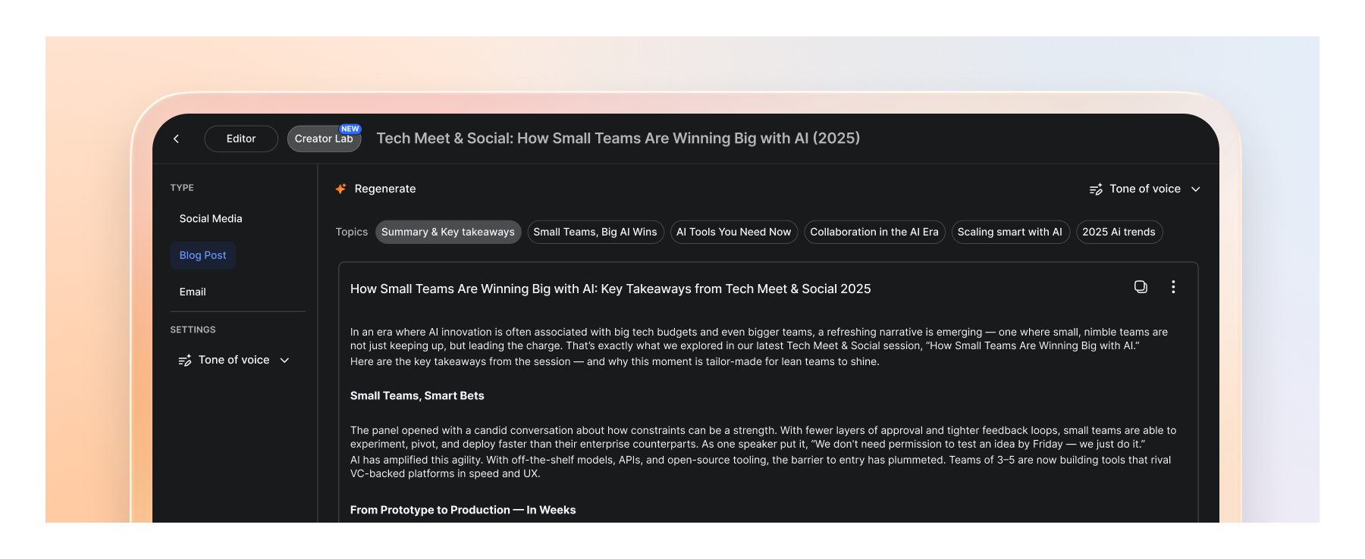
Task: Copy the blog post with the copy icon
Action: pos(1141,287)
